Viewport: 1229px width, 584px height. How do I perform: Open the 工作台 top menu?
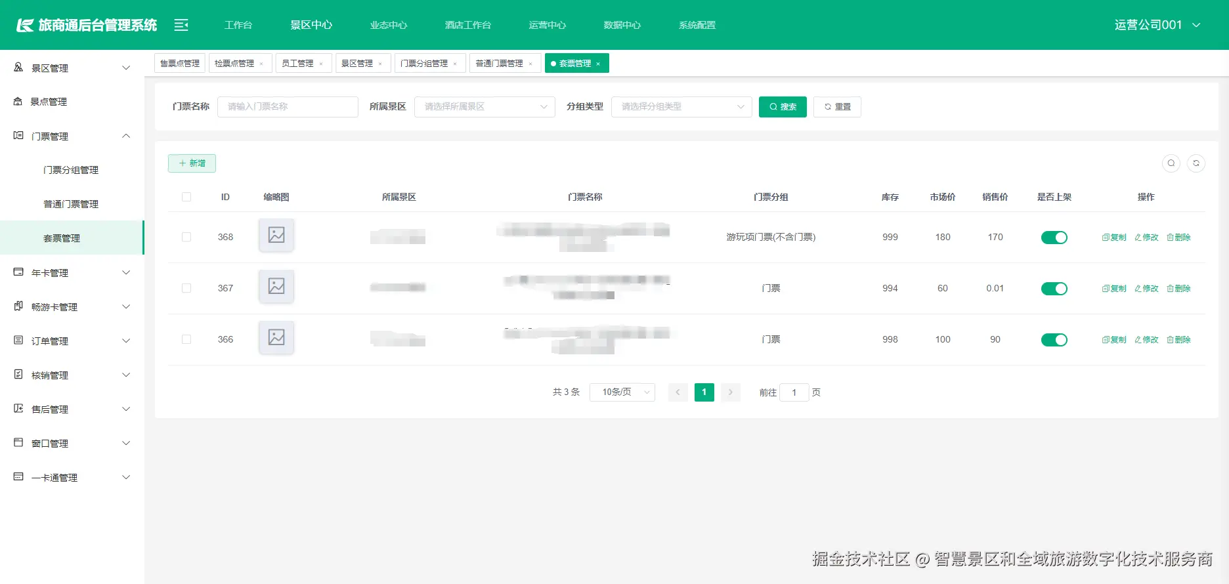pos(238,25)
